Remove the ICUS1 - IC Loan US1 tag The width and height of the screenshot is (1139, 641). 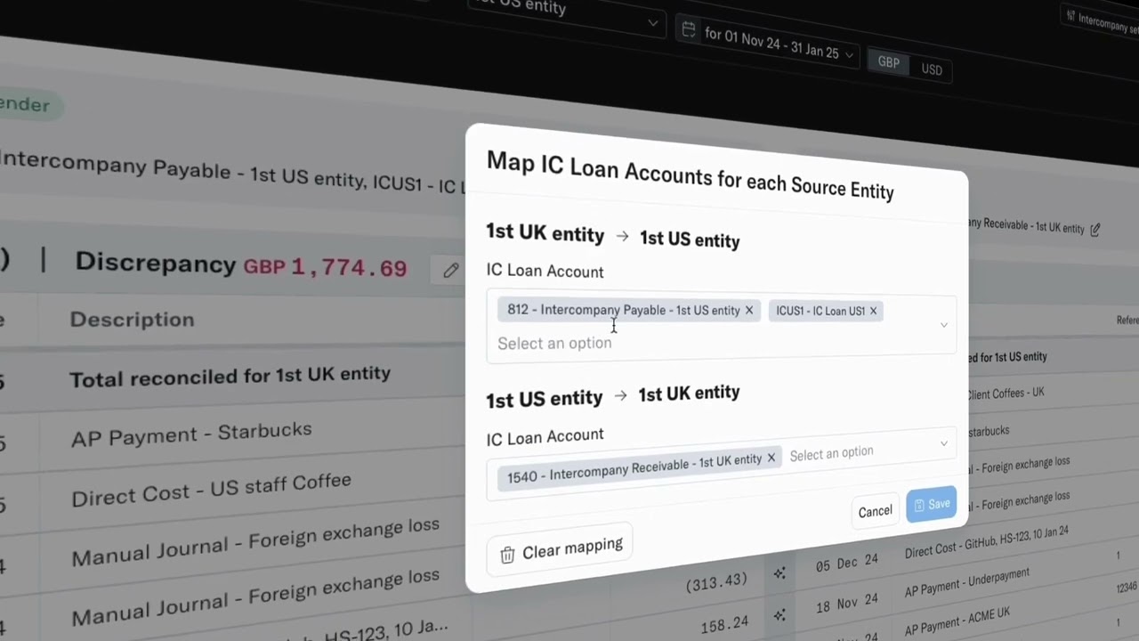[x=873, y=311]
